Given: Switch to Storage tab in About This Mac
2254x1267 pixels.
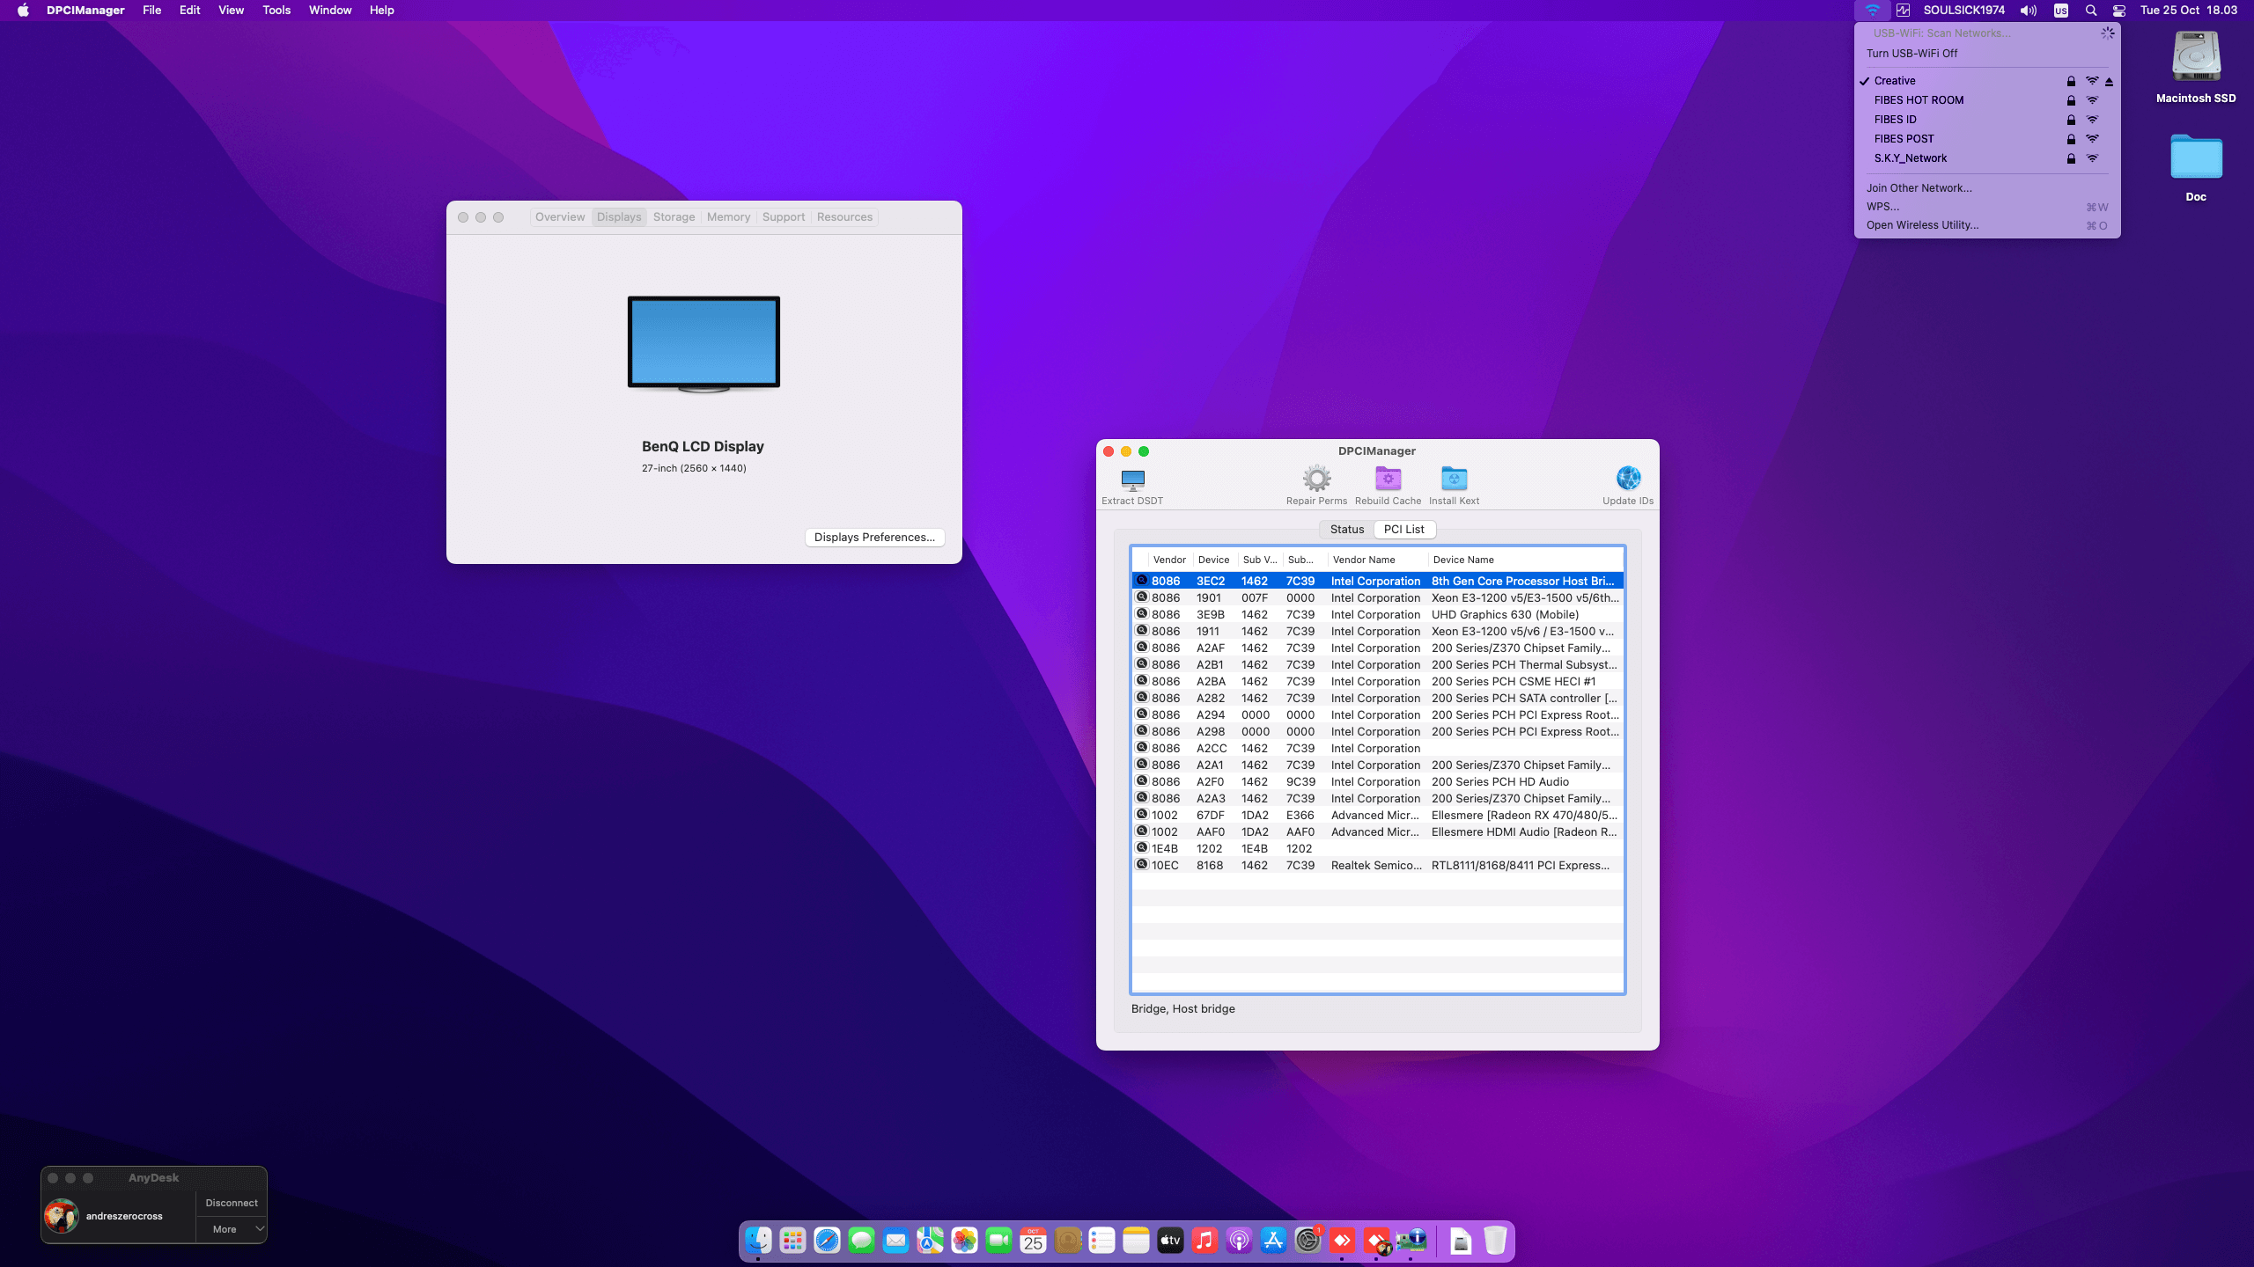Looking at the screenshot, I should click(x=674, y=217).
